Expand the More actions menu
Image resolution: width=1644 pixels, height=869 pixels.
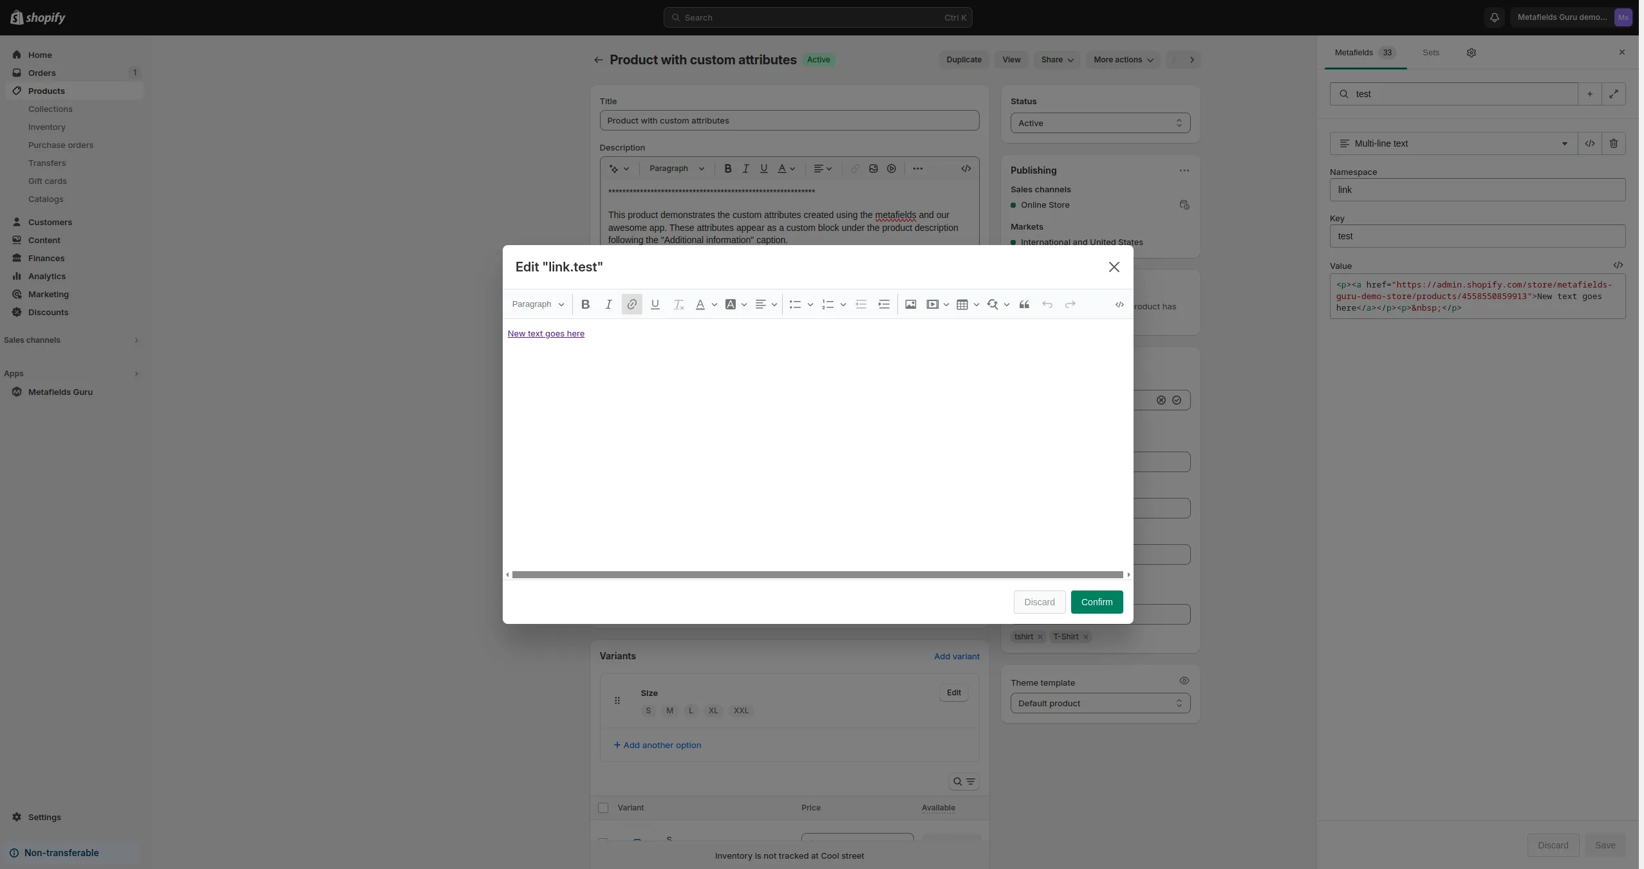point(1123,60)
